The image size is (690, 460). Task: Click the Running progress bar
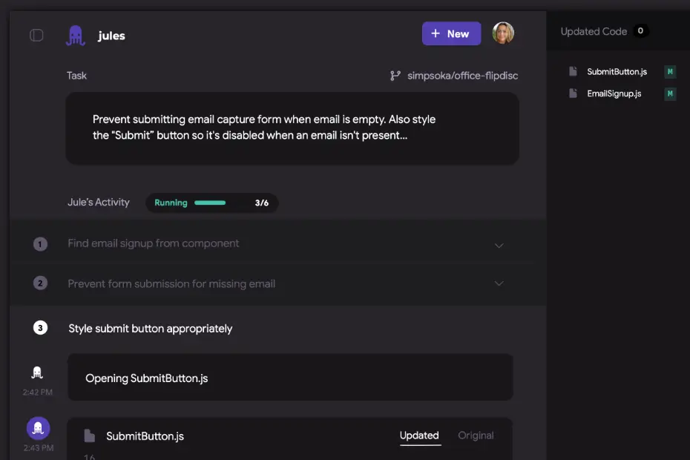210,203
